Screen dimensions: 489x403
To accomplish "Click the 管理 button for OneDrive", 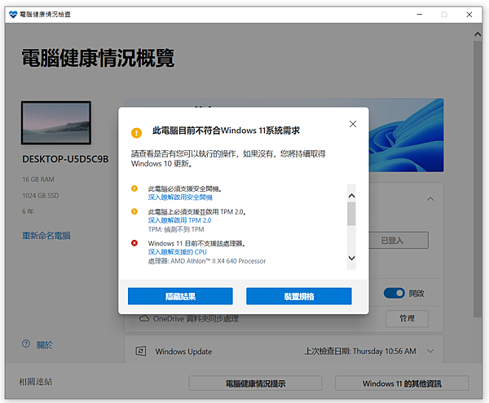I will point(407,318).
